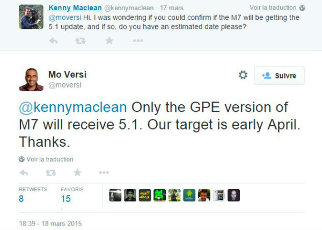
Task: Reply to Kenny Maclean's tweet
Action: 54,41
